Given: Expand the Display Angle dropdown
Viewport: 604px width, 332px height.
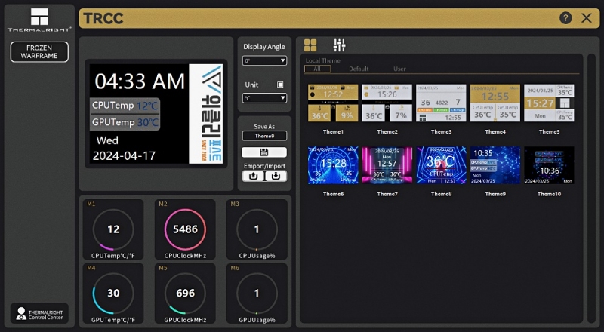Looking at the screenshot, I should click(264, 60).
